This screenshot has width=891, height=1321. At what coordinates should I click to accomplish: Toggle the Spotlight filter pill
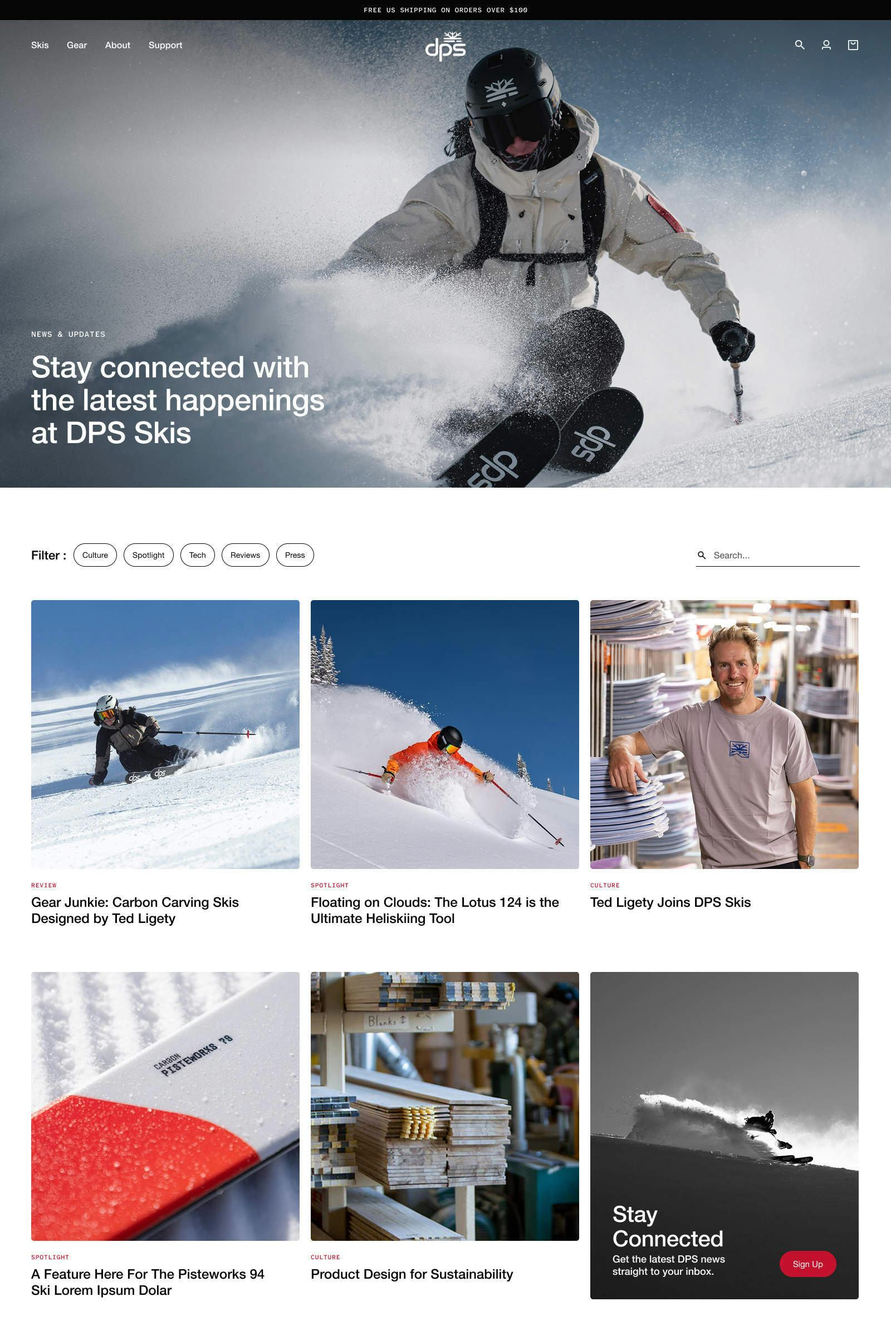coord(148,555)
